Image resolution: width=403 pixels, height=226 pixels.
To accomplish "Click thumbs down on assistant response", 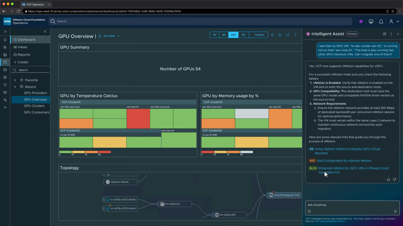I will 394,179.
